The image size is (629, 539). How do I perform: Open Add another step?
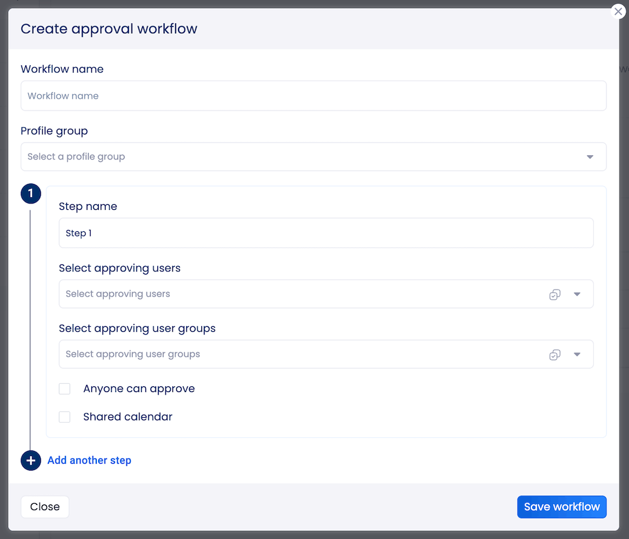coord(89,460)
